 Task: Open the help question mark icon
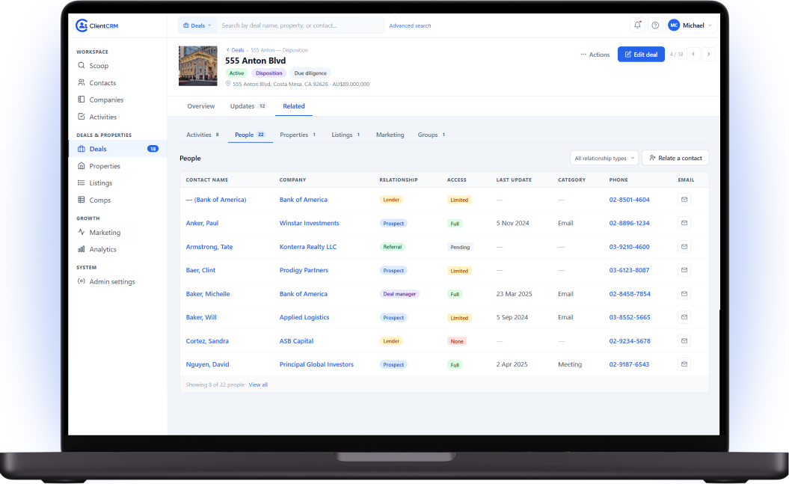[655, 25]
